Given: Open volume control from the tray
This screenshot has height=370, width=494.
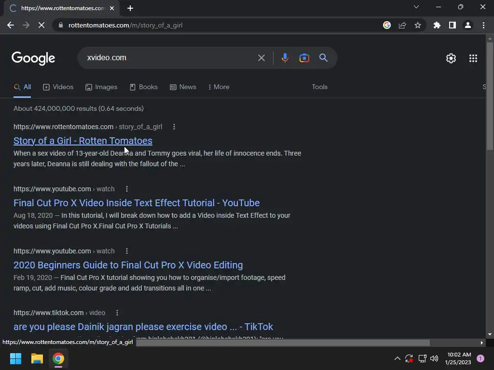Looking at the screenshot, I should pos(434,358).
